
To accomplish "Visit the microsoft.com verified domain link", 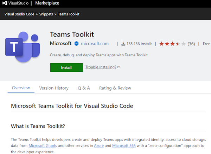I will tap(95, 44).
